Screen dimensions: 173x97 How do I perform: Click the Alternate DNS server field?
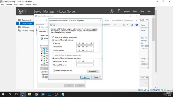pos(85,65)
